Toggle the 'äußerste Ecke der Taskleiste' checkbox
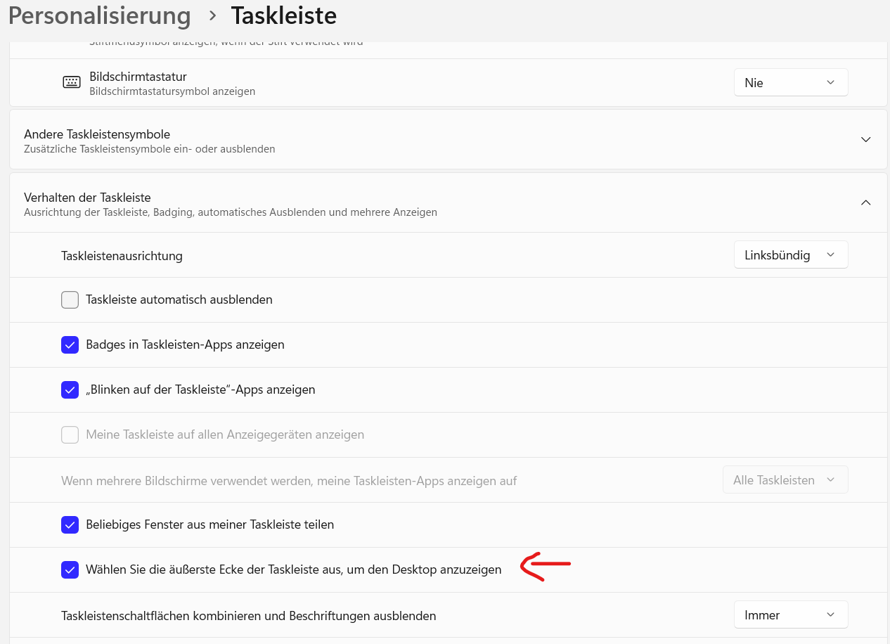Image resolution: width=890 pixels, height=644 pixels. tap(70, 569)
